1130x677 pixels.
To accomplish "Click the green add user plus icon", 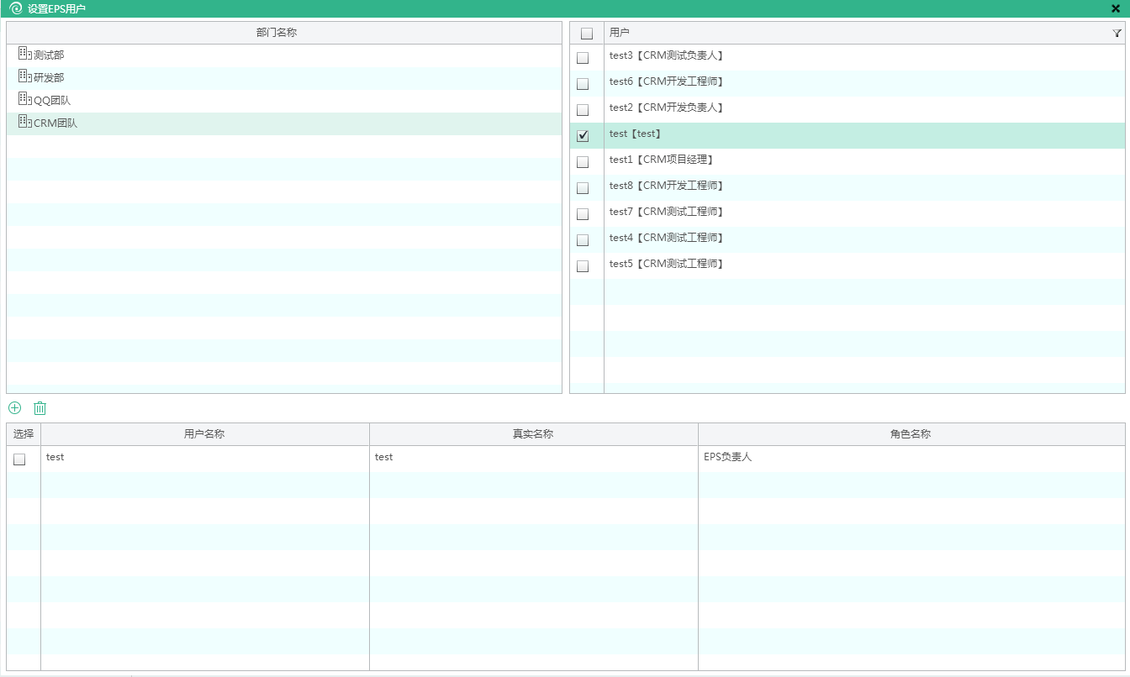I will [x=15, y=408].
